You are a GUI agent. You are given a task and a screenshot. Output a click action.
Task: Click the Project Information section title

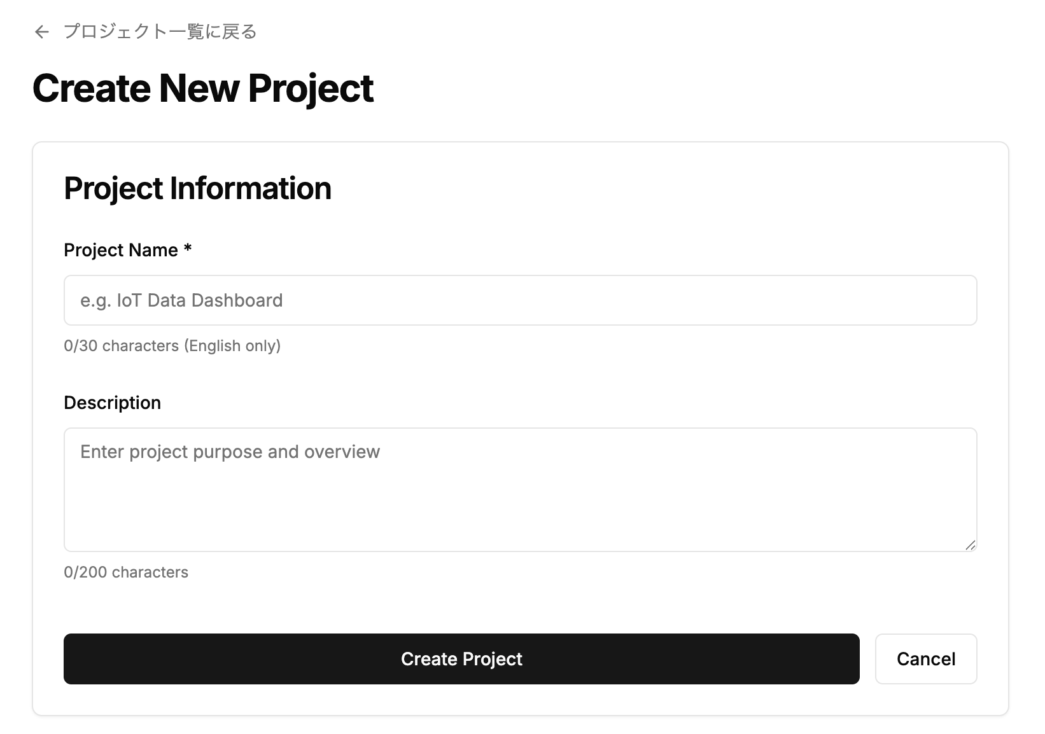pyautogui.click(x=197, y=188)
